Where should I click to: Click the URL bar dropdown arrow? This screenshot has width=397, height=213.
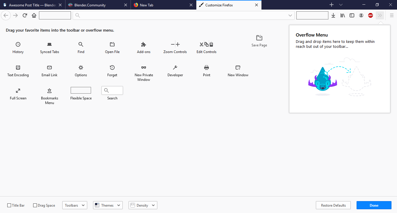pos(290,15)
